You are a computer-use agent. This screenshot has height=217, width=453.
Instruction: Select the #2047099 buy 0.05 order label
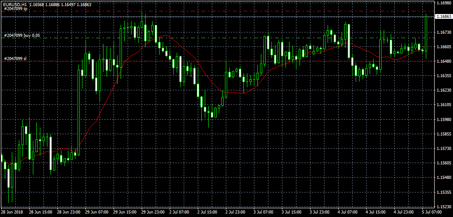click(21, 35)
